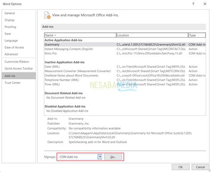Screen dimensions: 211x172
Task: Select the Grammarly add-in row
Action: (x=125, y=45)
